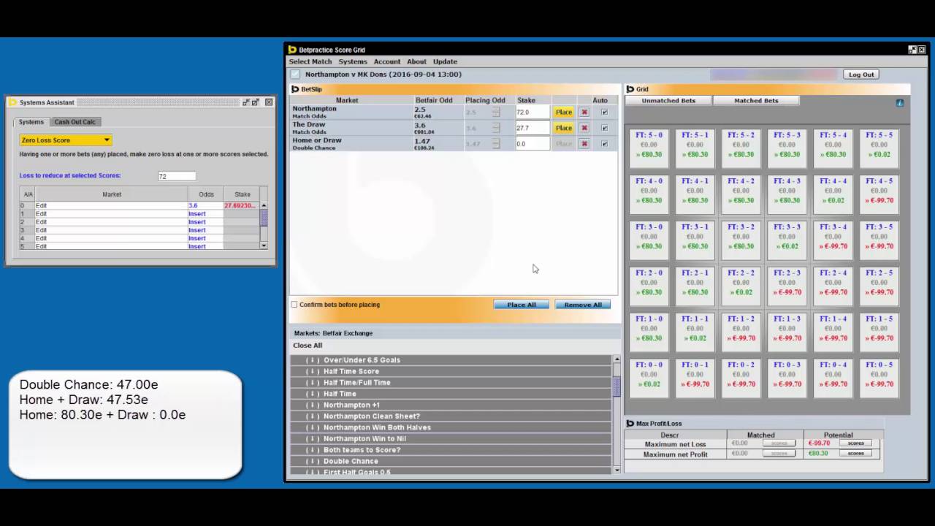Screen dimensions: 935x526
Task: Select the Systems tab
Action: [31, 122]
